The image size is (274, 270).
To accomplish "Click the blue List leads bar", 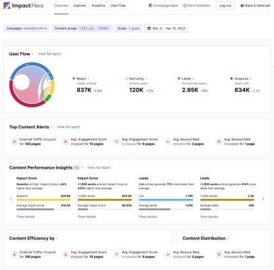I will pyautogui.click(x=166, y=200).
